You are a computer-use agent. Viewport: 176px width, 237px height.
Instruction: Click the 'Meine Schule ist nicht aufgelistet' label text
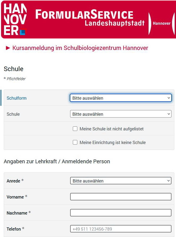click(111, 129)
